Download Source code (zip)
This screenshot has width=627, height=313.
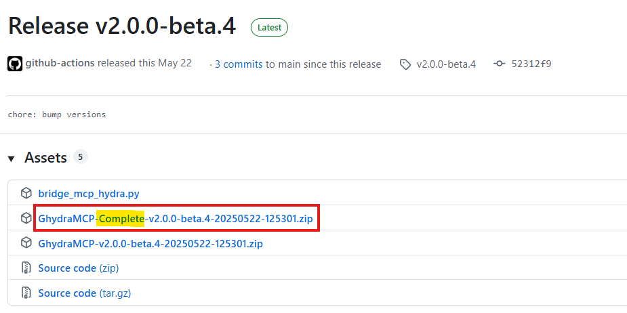(78, 268)
